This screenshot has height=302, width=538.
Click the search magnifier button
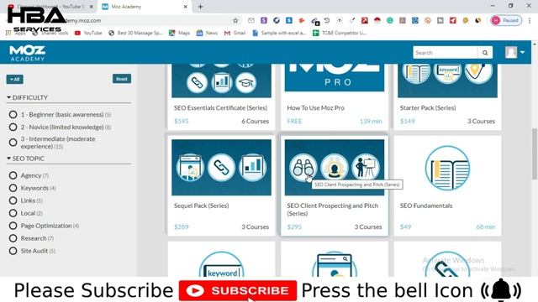485,53
